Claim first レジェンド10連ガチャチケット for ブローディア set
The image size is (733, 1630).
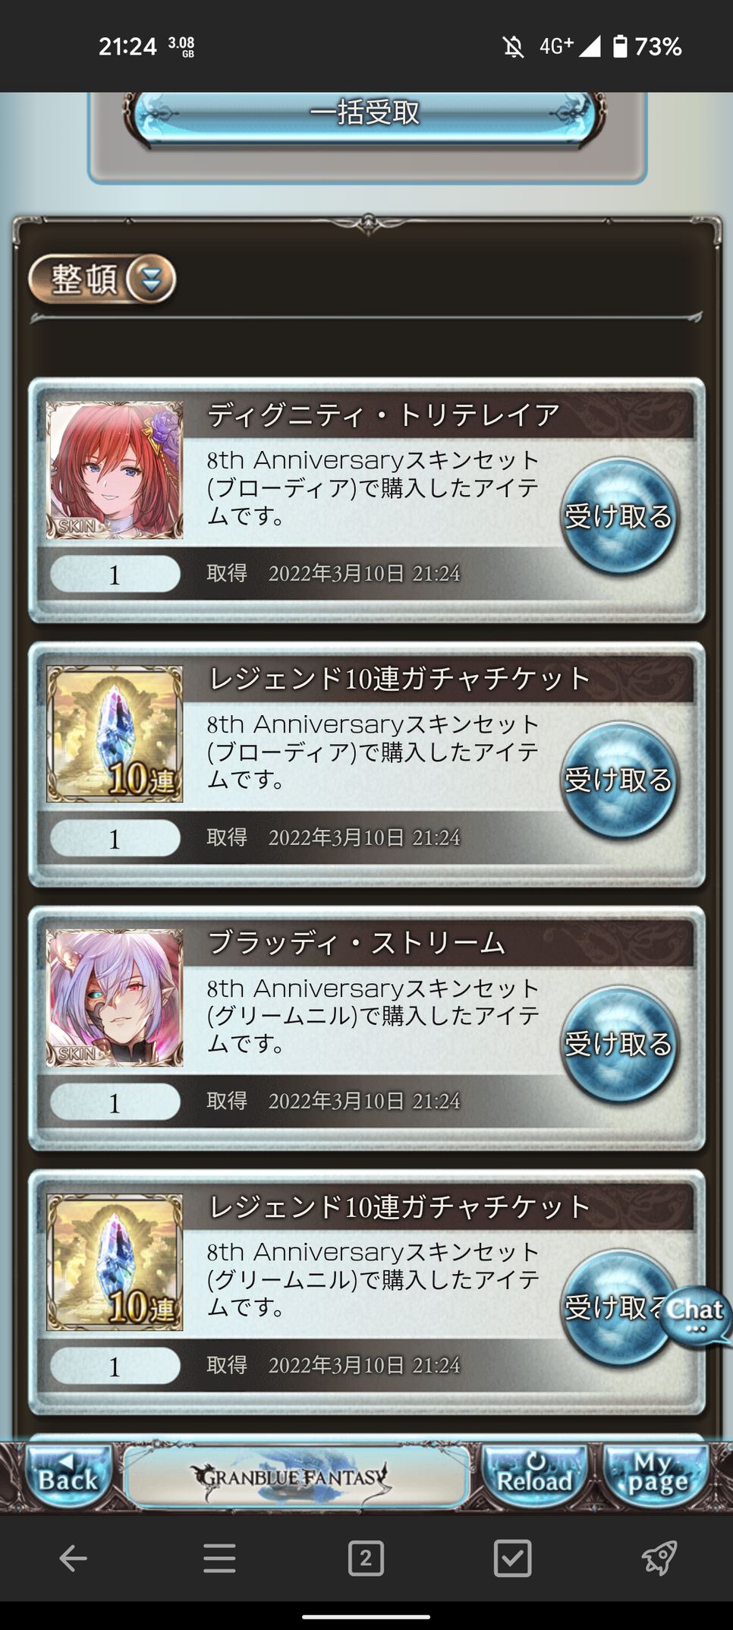618,780
